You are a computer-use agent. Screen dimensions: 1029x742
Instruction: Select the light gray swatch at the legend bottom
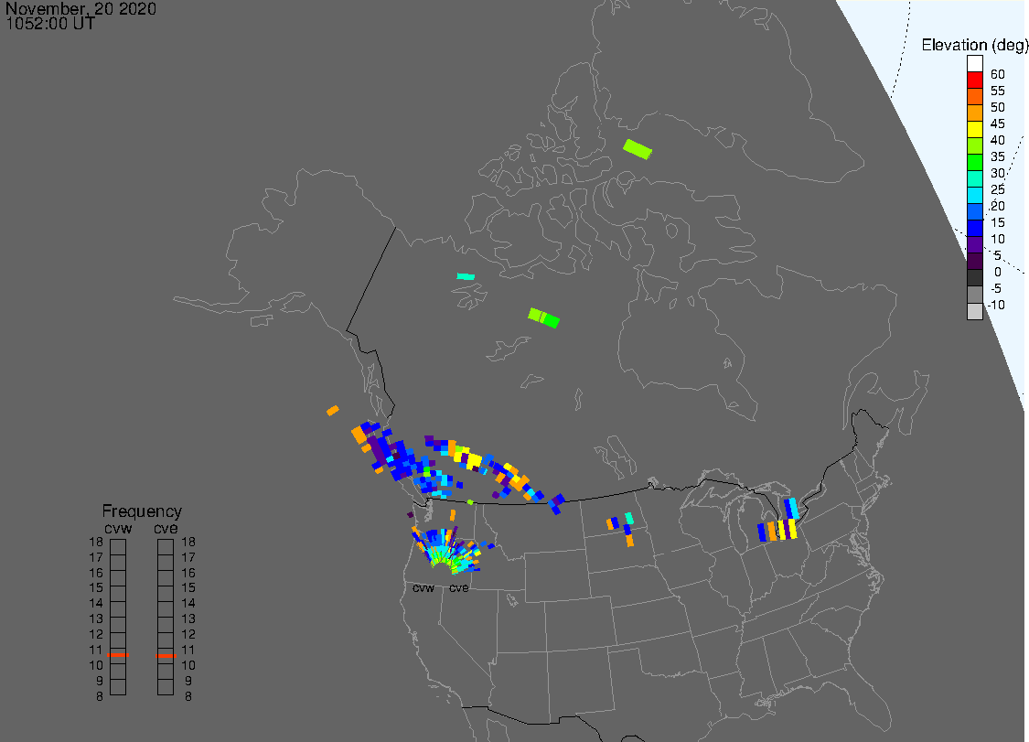click(x=974, y=311)
